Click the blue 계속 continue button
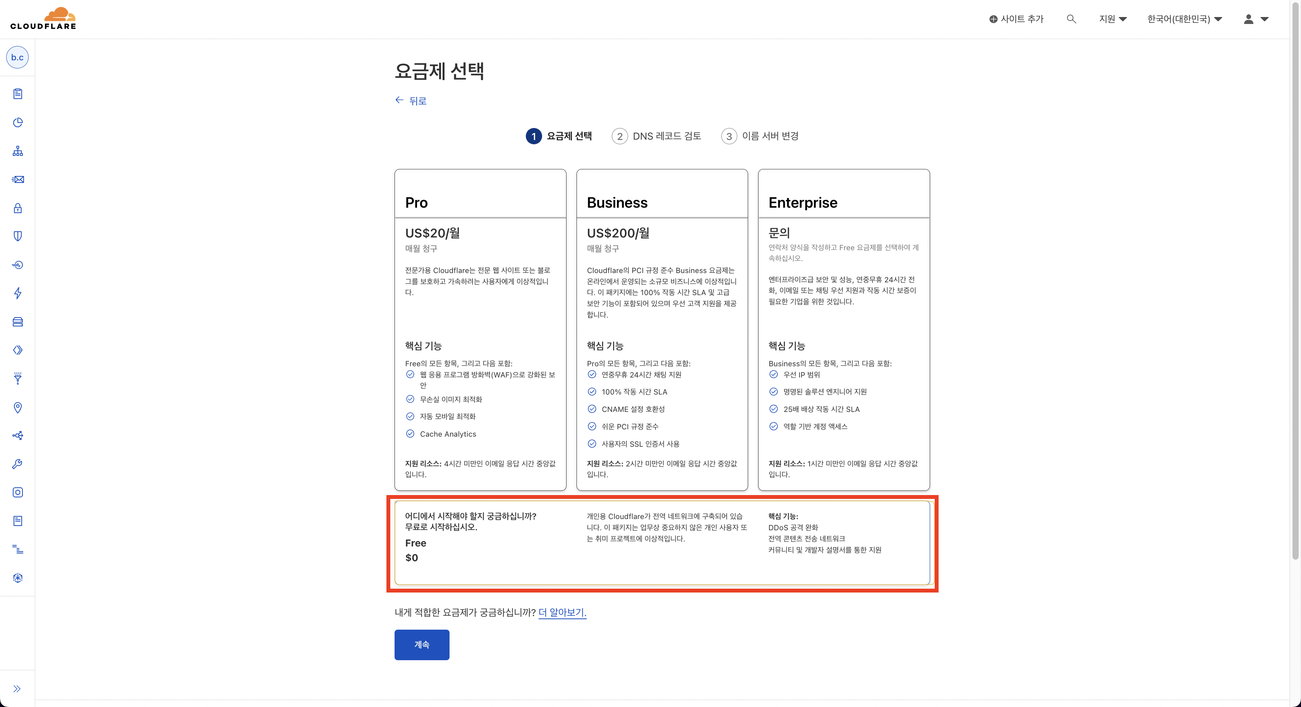Image resolution: width=1301 pixels, height=707 pixels. coord(422,644)
